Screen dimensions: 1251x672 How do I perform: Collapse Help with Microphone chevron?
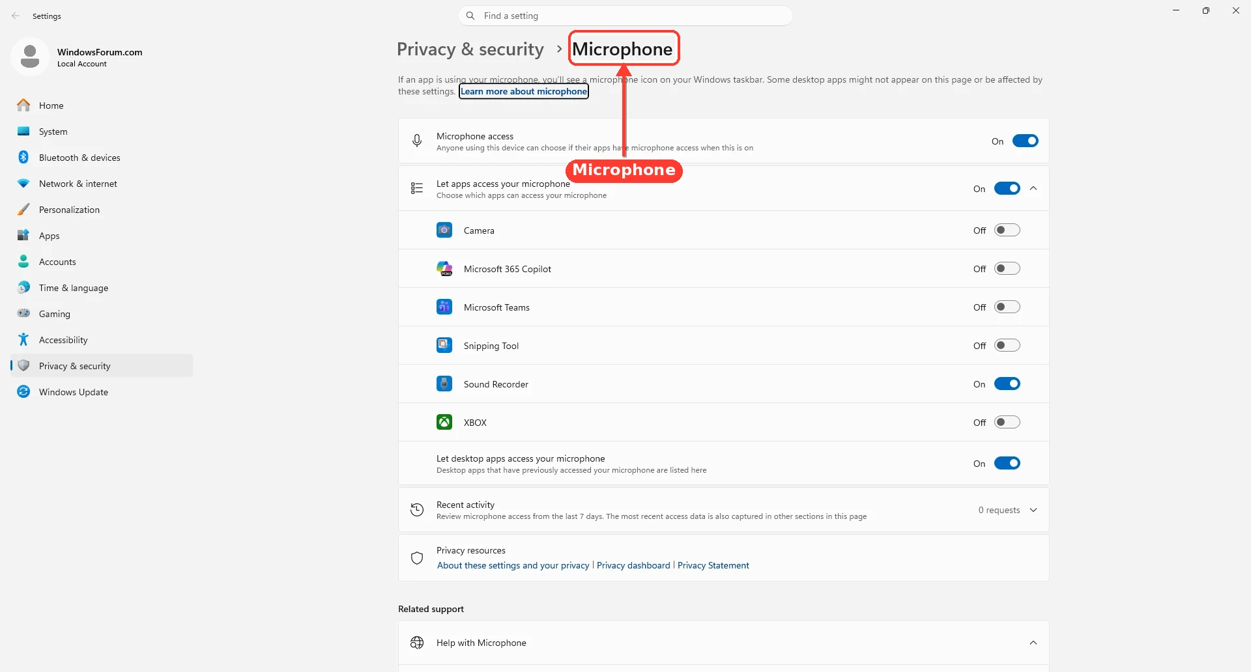coord(1033,643)
